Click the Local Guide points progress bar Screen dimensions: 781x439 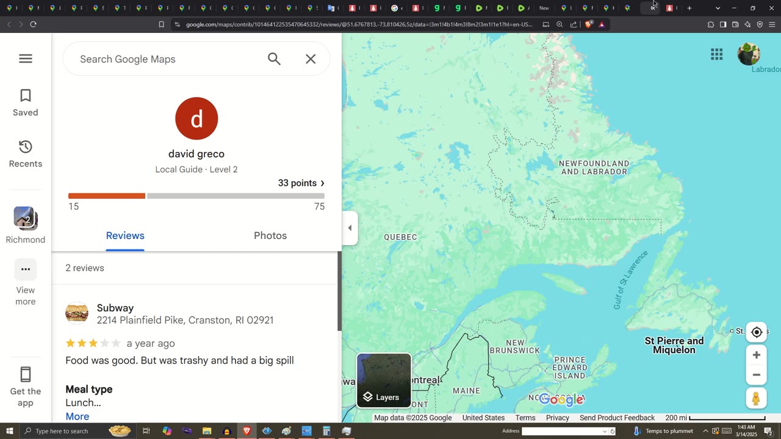pyautogui.click(x=196, y=196)
